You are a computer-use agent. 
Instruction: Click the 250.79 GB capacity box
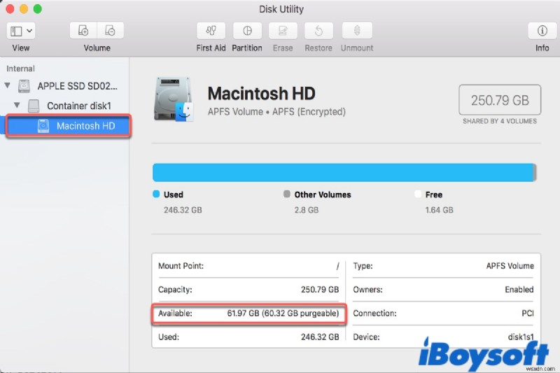(500, 100)
